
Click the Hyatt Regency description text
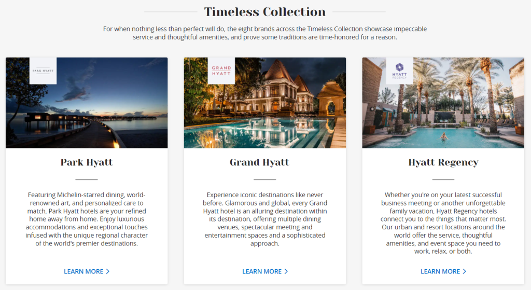point(443,223)
